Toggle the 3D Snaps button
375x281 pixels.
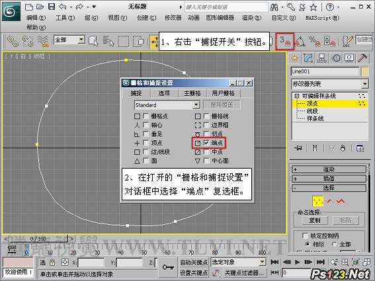tap(284, 41)
